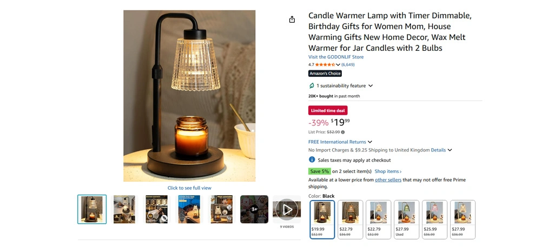This screenshot has height=252, width=555.
Task: Click the blue info icon beside sales taxes notice
Action: (312, 160)
